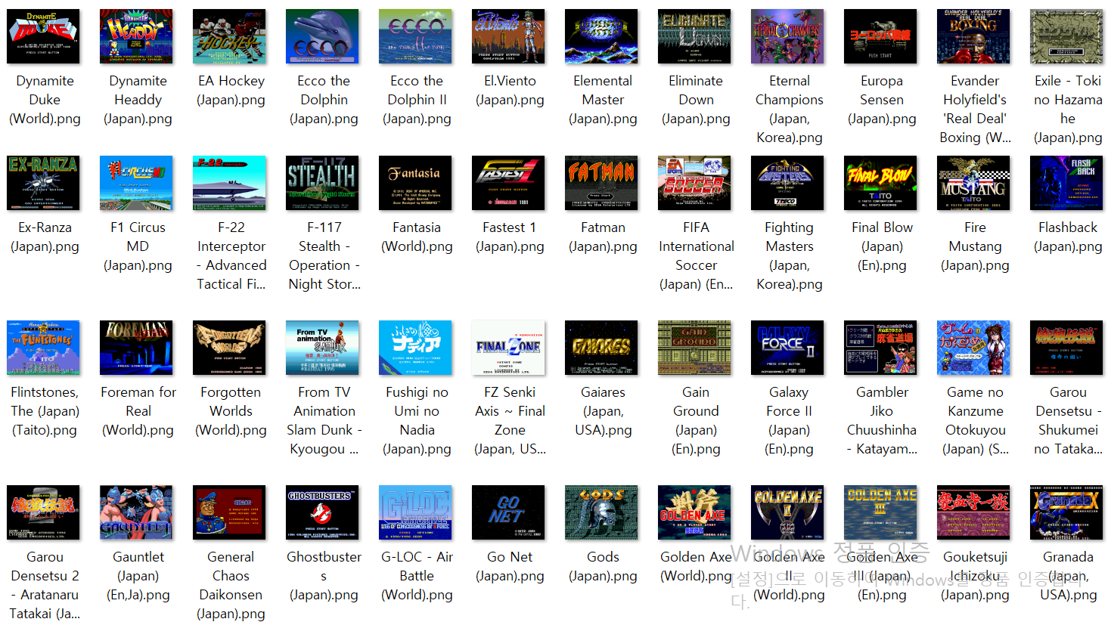Click Garou Densetsu - Shukumei no Tatakai thumbnail
This screenshot has width=1108, height=622.
coord(1066,348)
